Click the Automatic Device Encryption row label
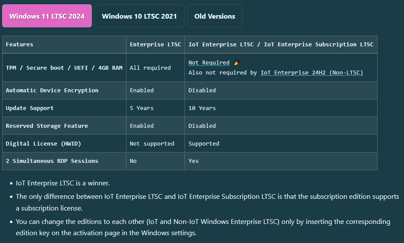The image size is (404, 243). click(64, 91)
